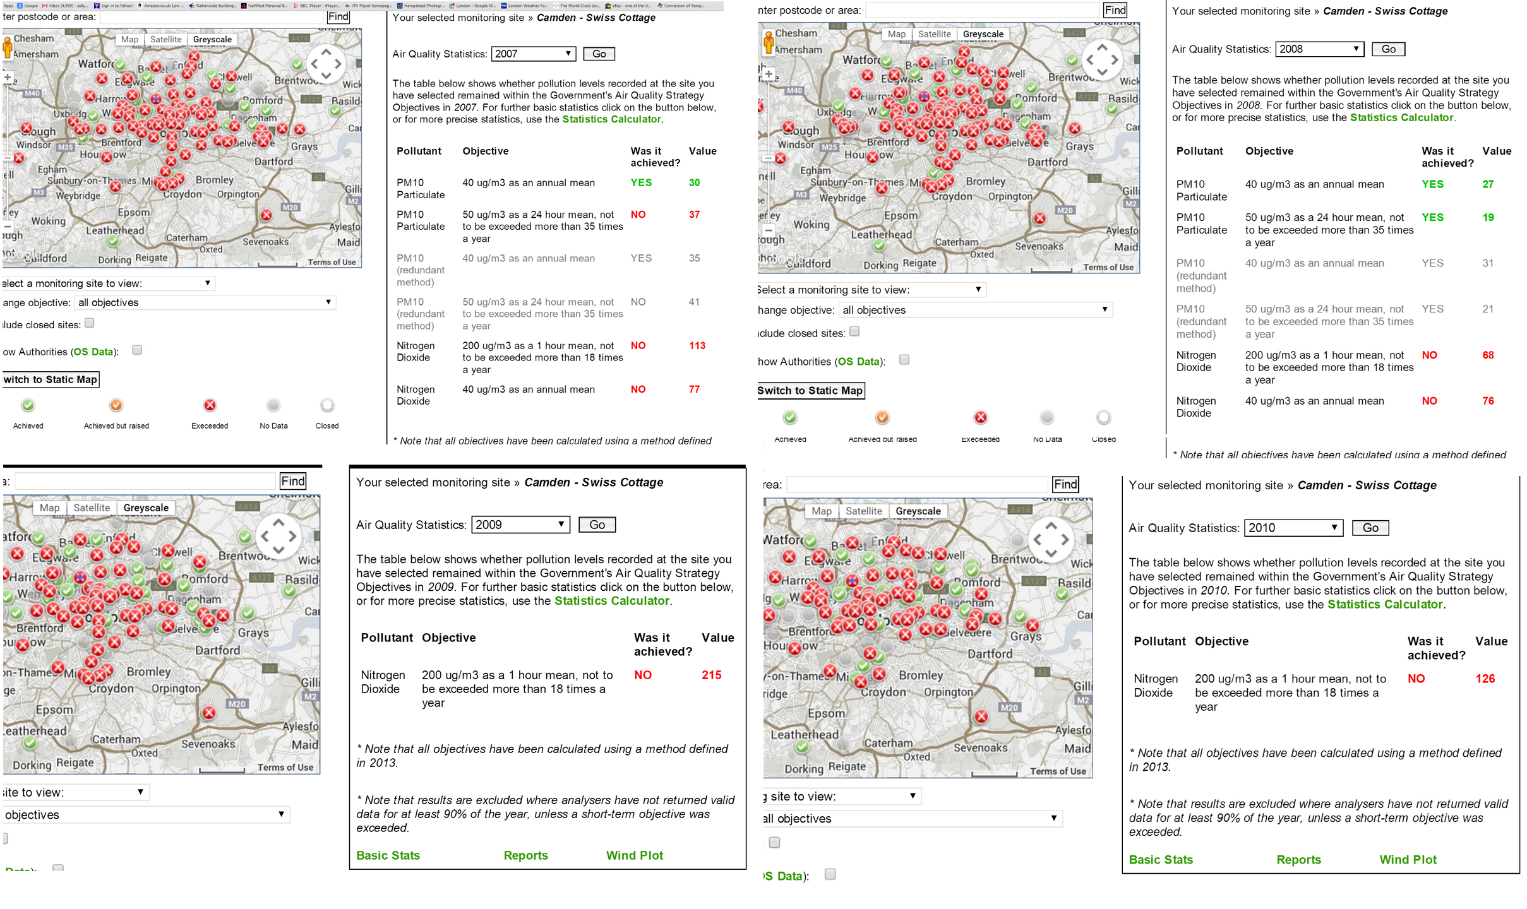Click the green Achieved legend icon under the 2008 map
Image resolution: width=1527 pixels, height=909 pixels.
click(x=790, y=417)
